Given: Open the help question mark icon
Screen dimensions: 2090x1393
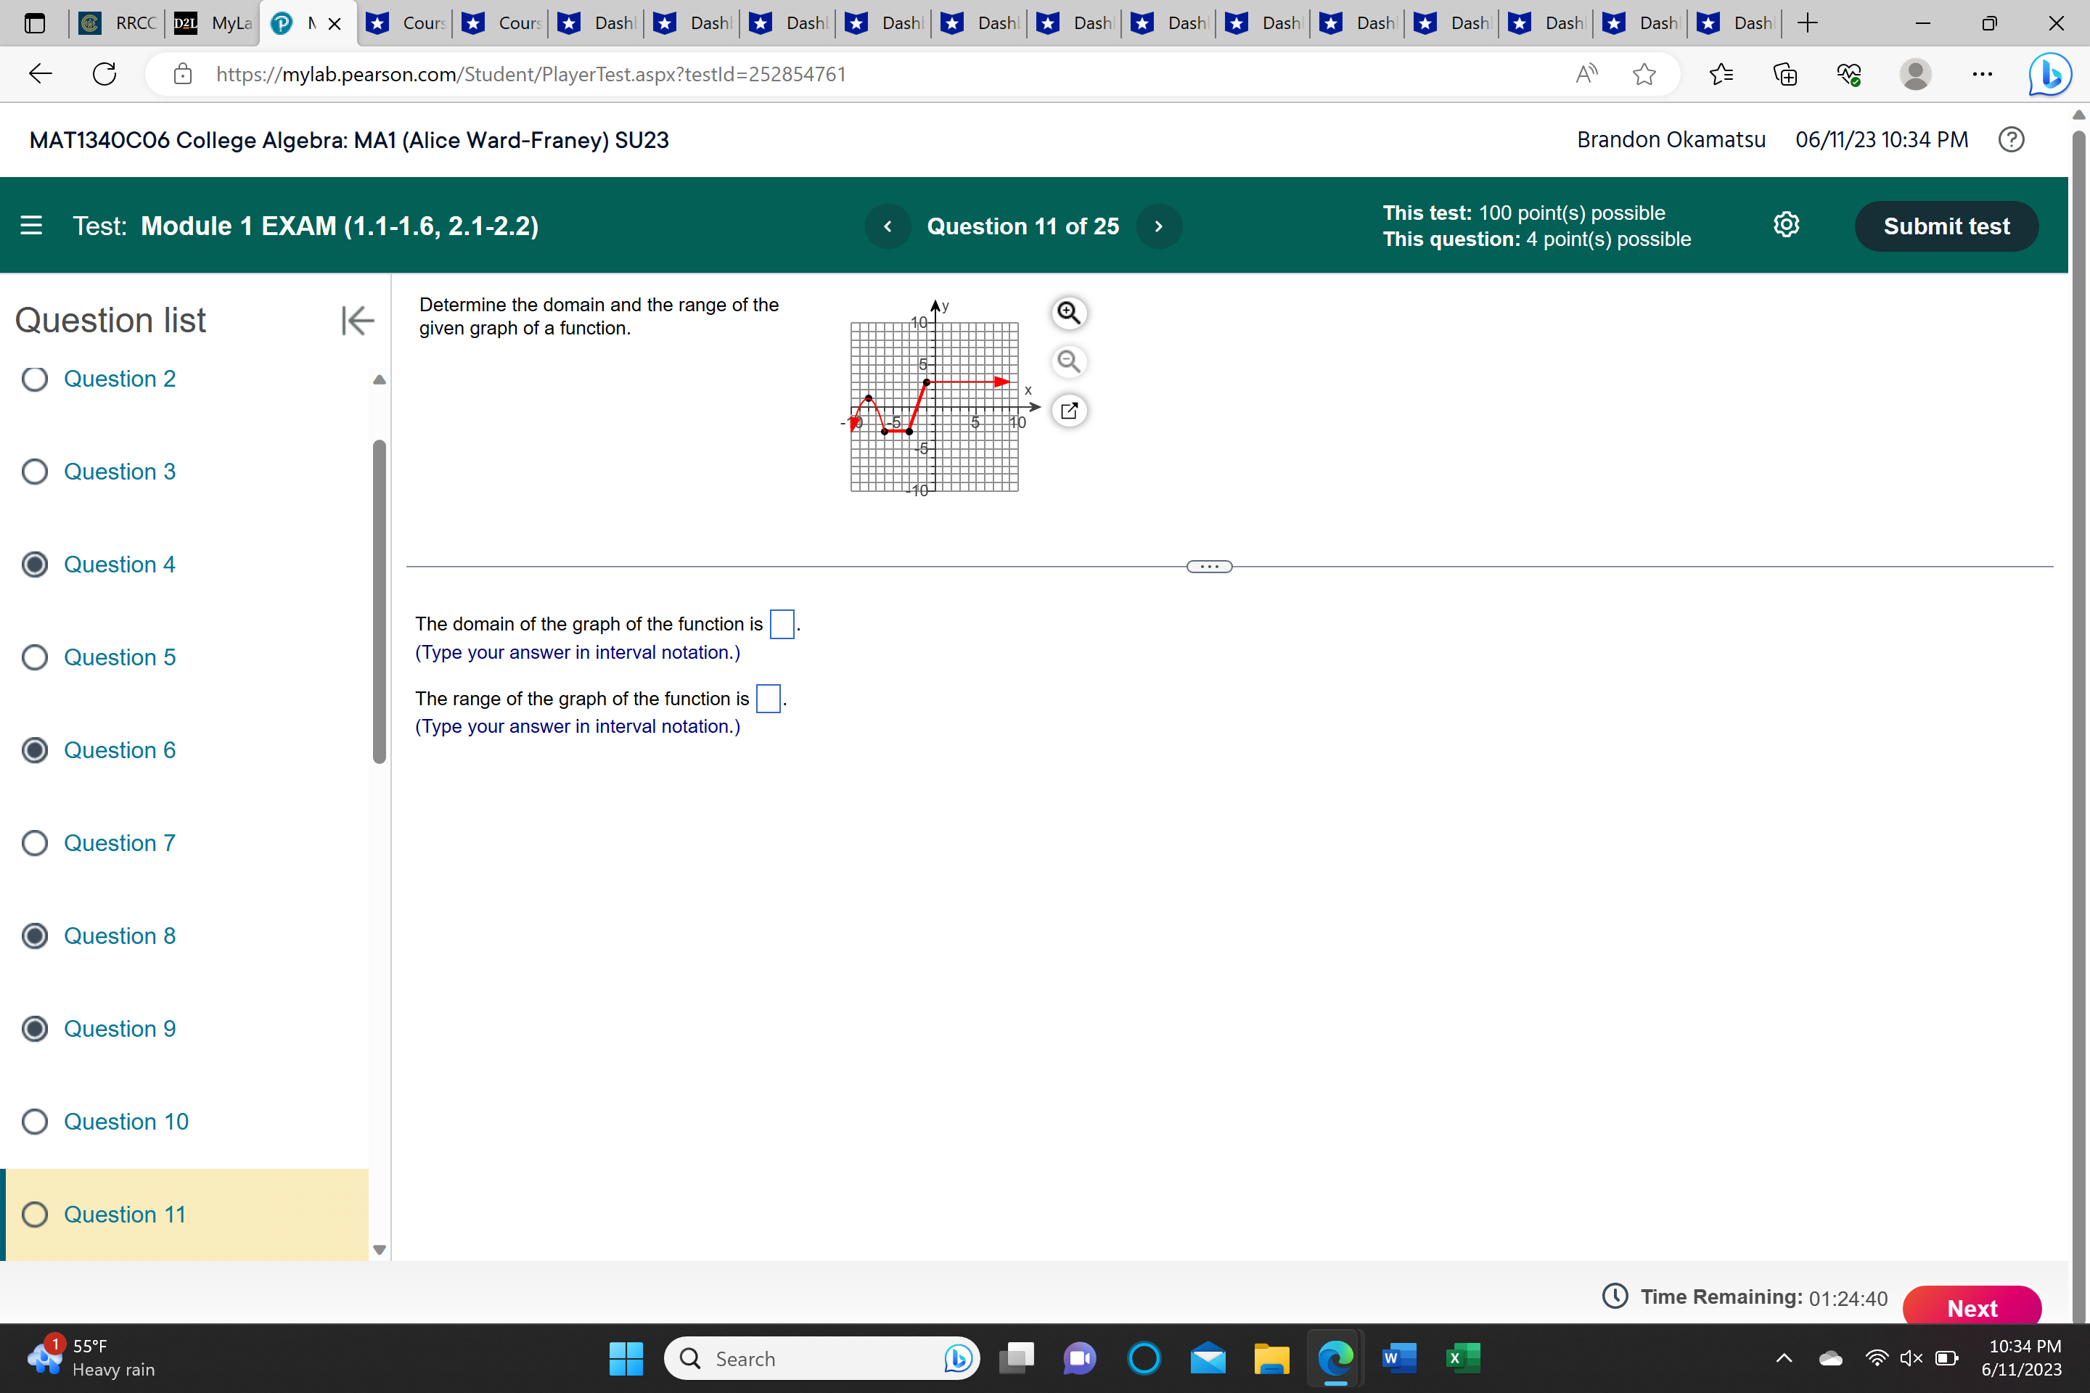Looking at the screenshot, I should pos(2012,139).
